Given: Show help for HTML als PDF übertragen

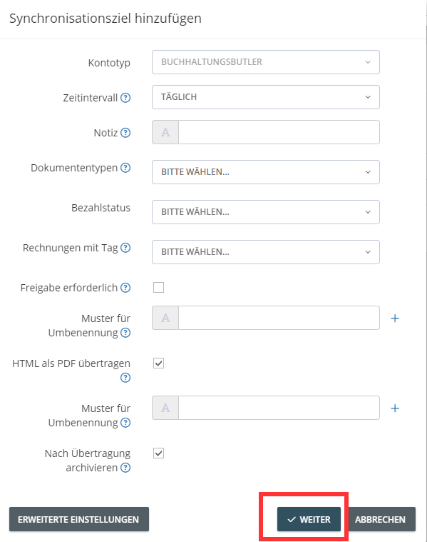Looking at the screenshot, I should [125, 378].
